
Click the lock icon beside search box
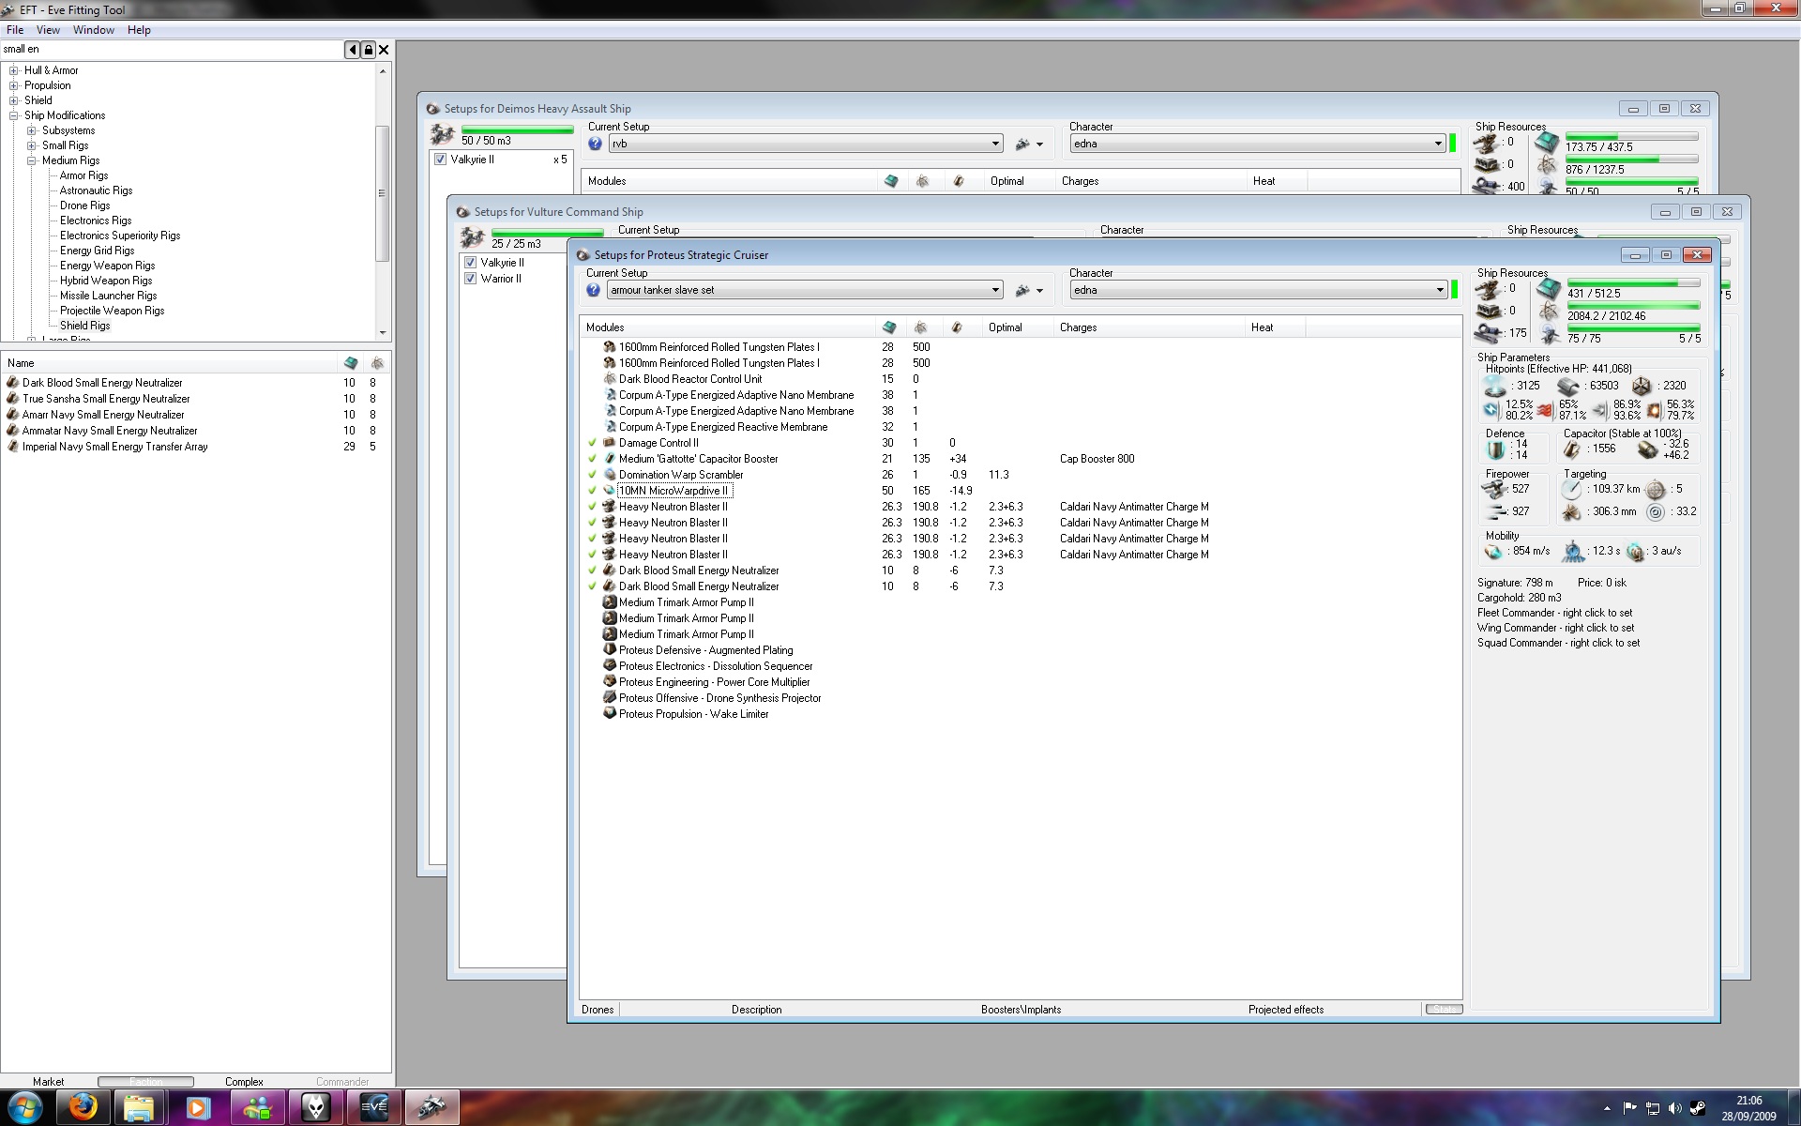click(368, 50)
